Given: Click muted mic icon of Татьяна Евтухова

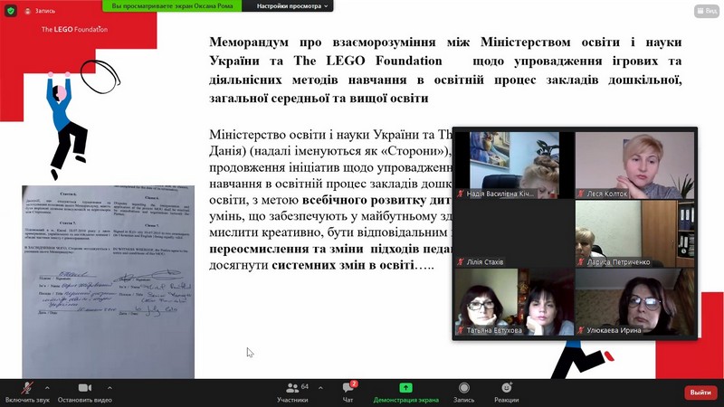Looking at the screenshot, I should (461, 330).
